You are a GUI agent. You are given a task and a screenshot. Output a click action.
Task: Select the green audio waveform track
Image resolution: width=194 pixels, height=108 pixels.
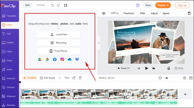point(99,103)
